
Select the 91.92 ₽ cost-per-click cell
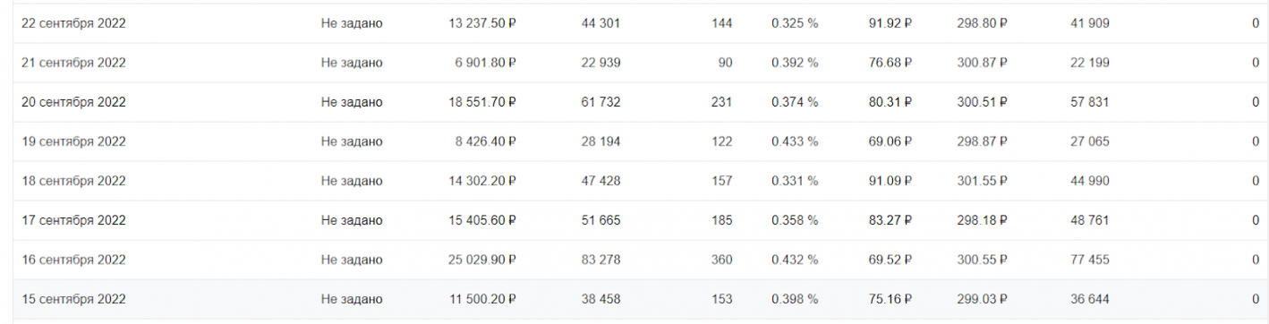pos(890,23)
